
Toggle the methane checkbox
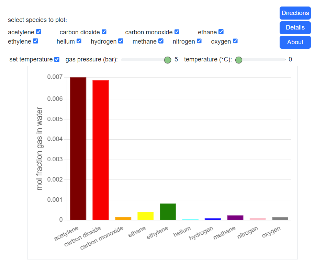tap(161, 41)
